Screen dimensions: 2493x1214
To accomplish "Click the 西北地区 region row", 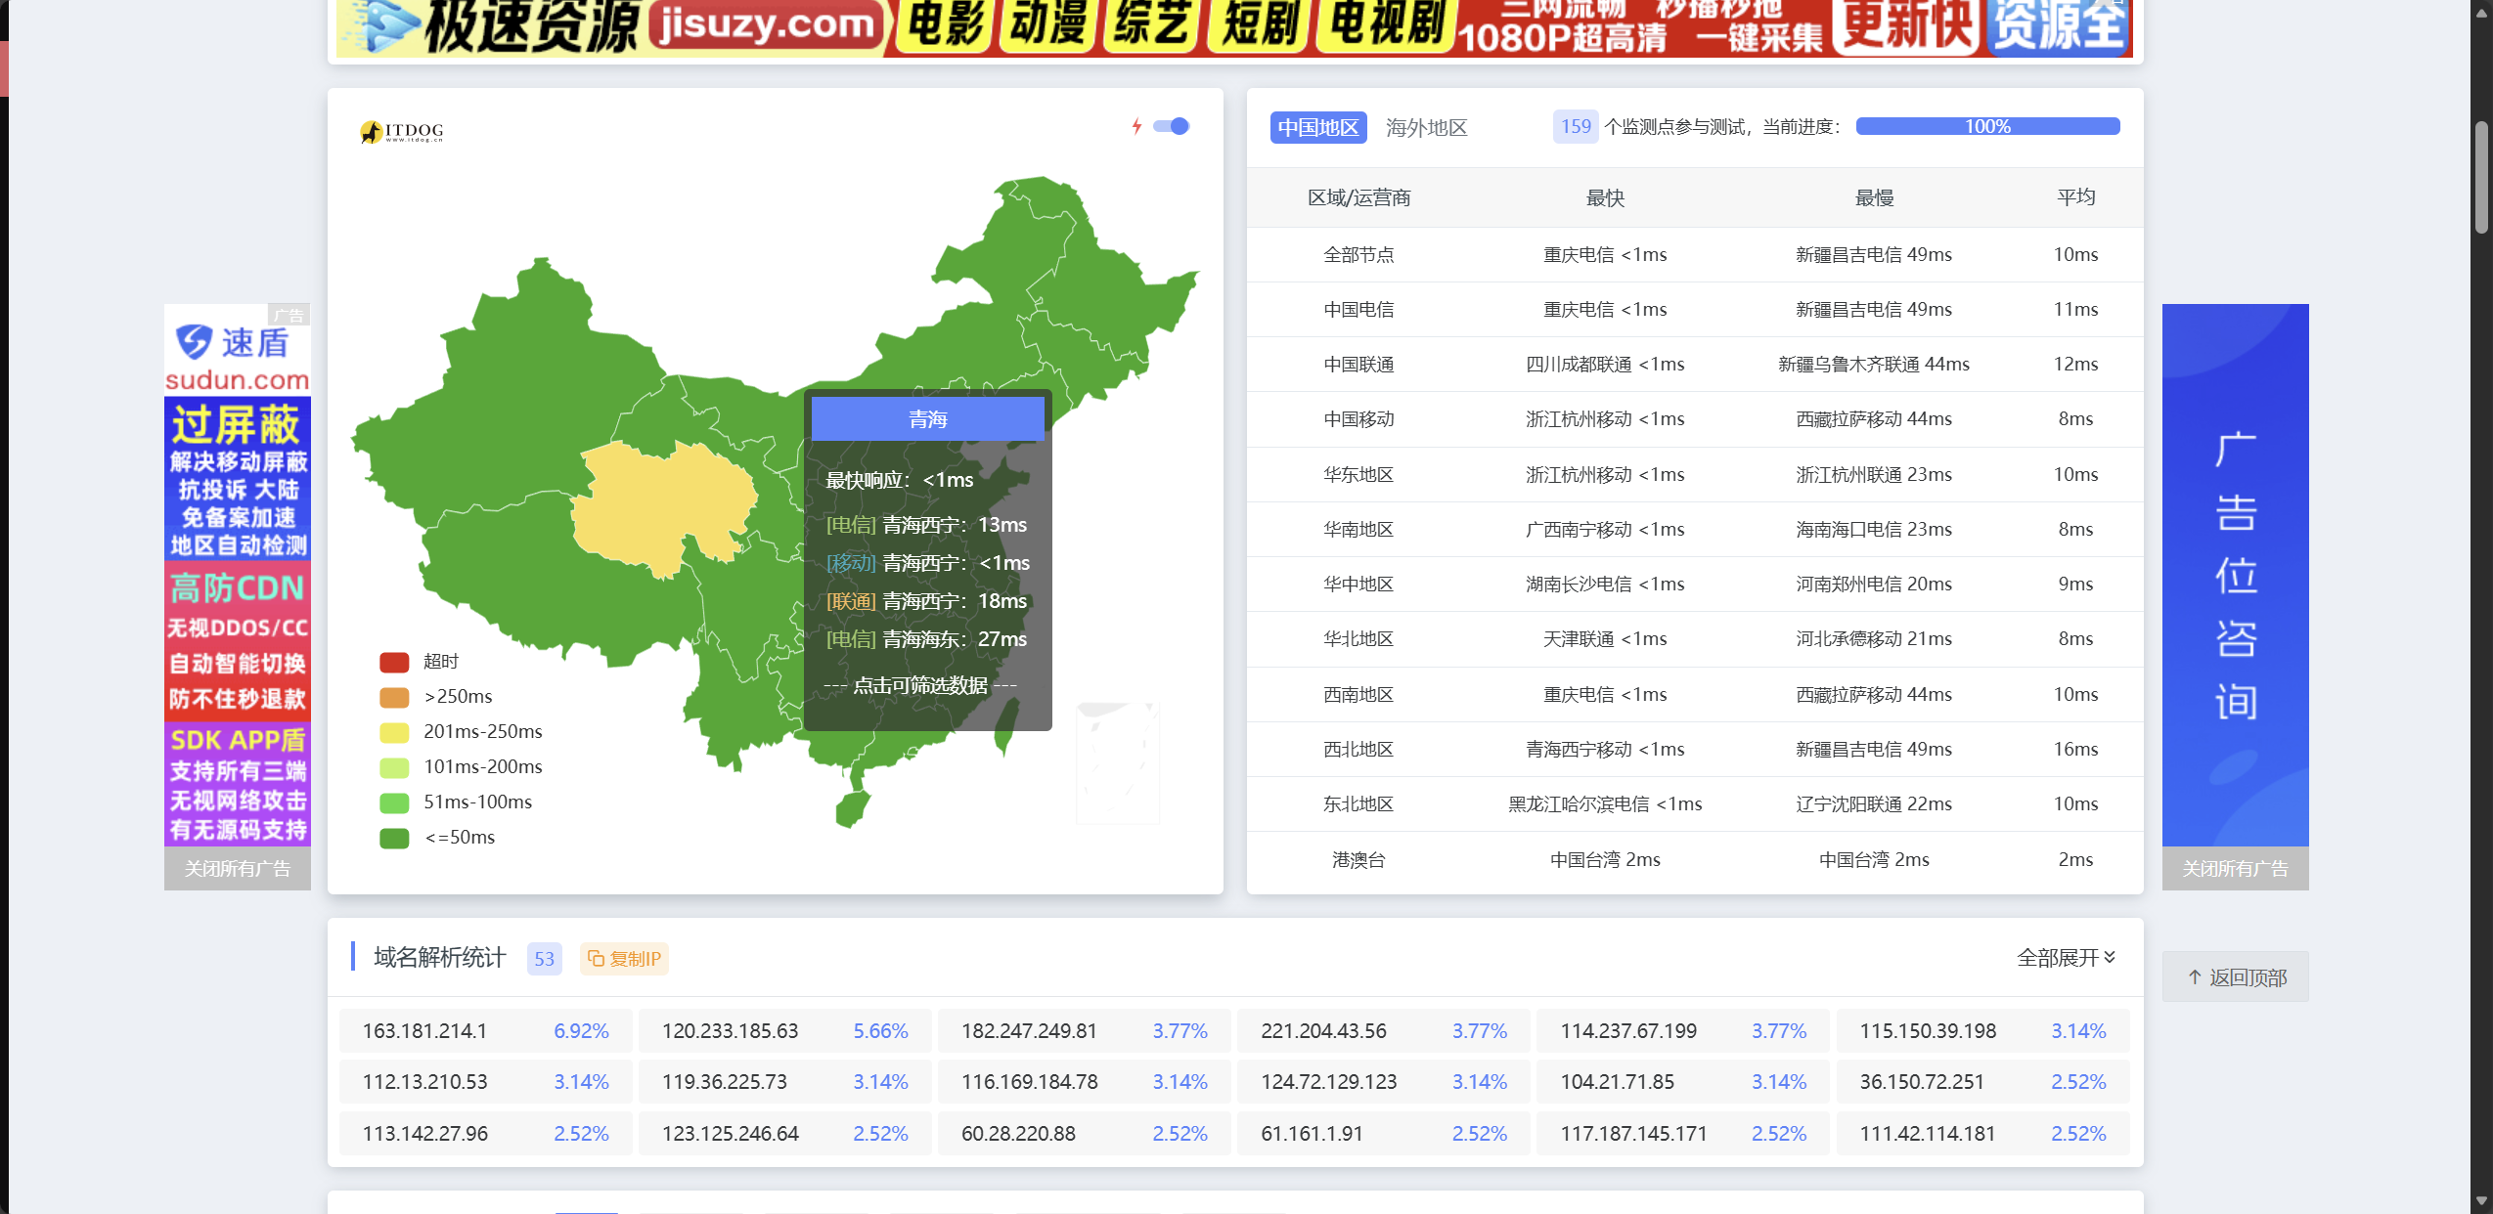I will point(1358,749).
